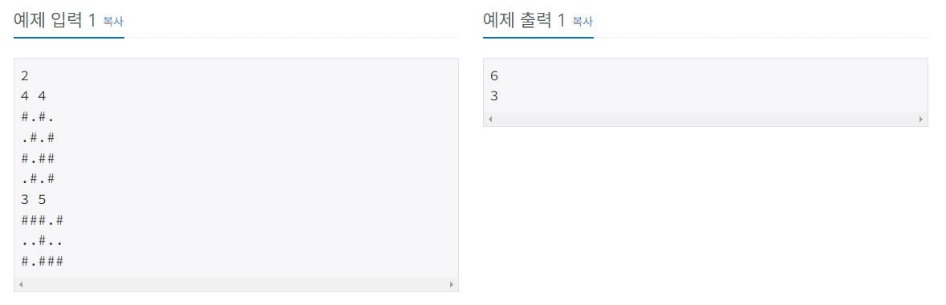Click the output box horizontal scrollbar track
The height and width of the screenshot is (305, 946).
(705, 119)
